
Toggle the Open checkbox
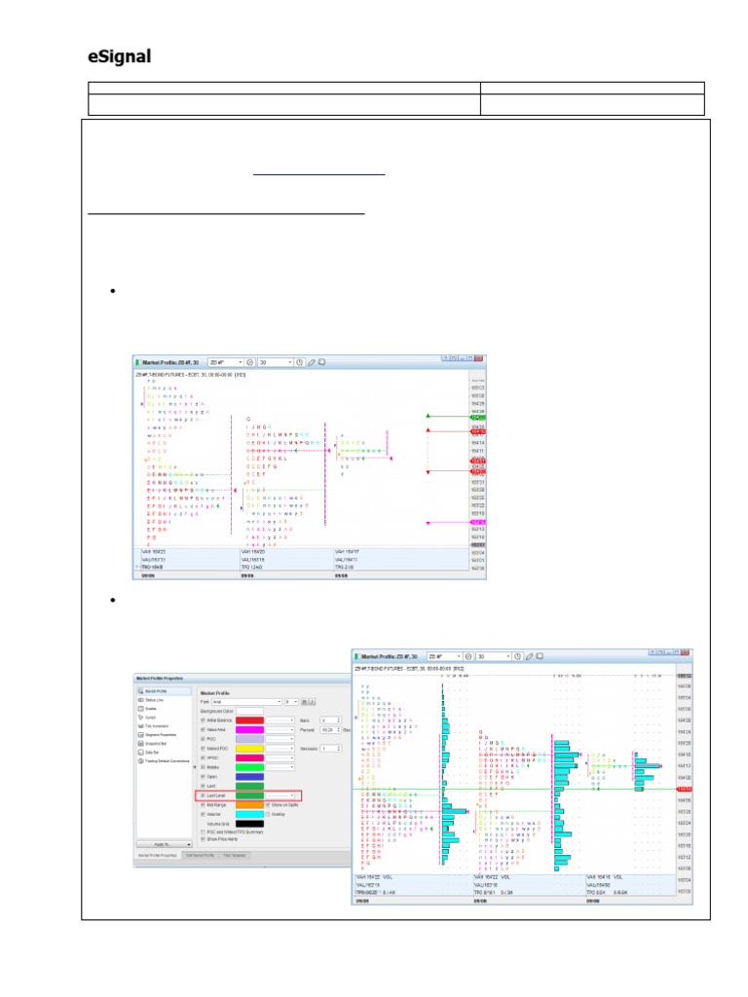(x=203, y=776)
